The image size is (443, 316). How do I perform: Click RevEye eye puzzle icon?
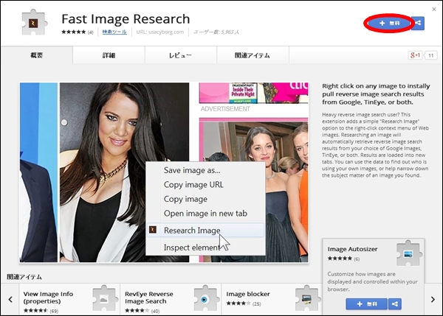pos(205,298)
